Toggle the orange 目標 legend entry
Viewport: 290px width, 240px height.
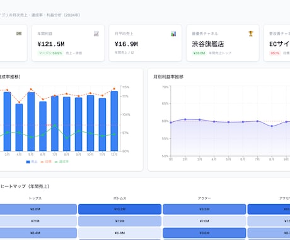coord(46,162)
